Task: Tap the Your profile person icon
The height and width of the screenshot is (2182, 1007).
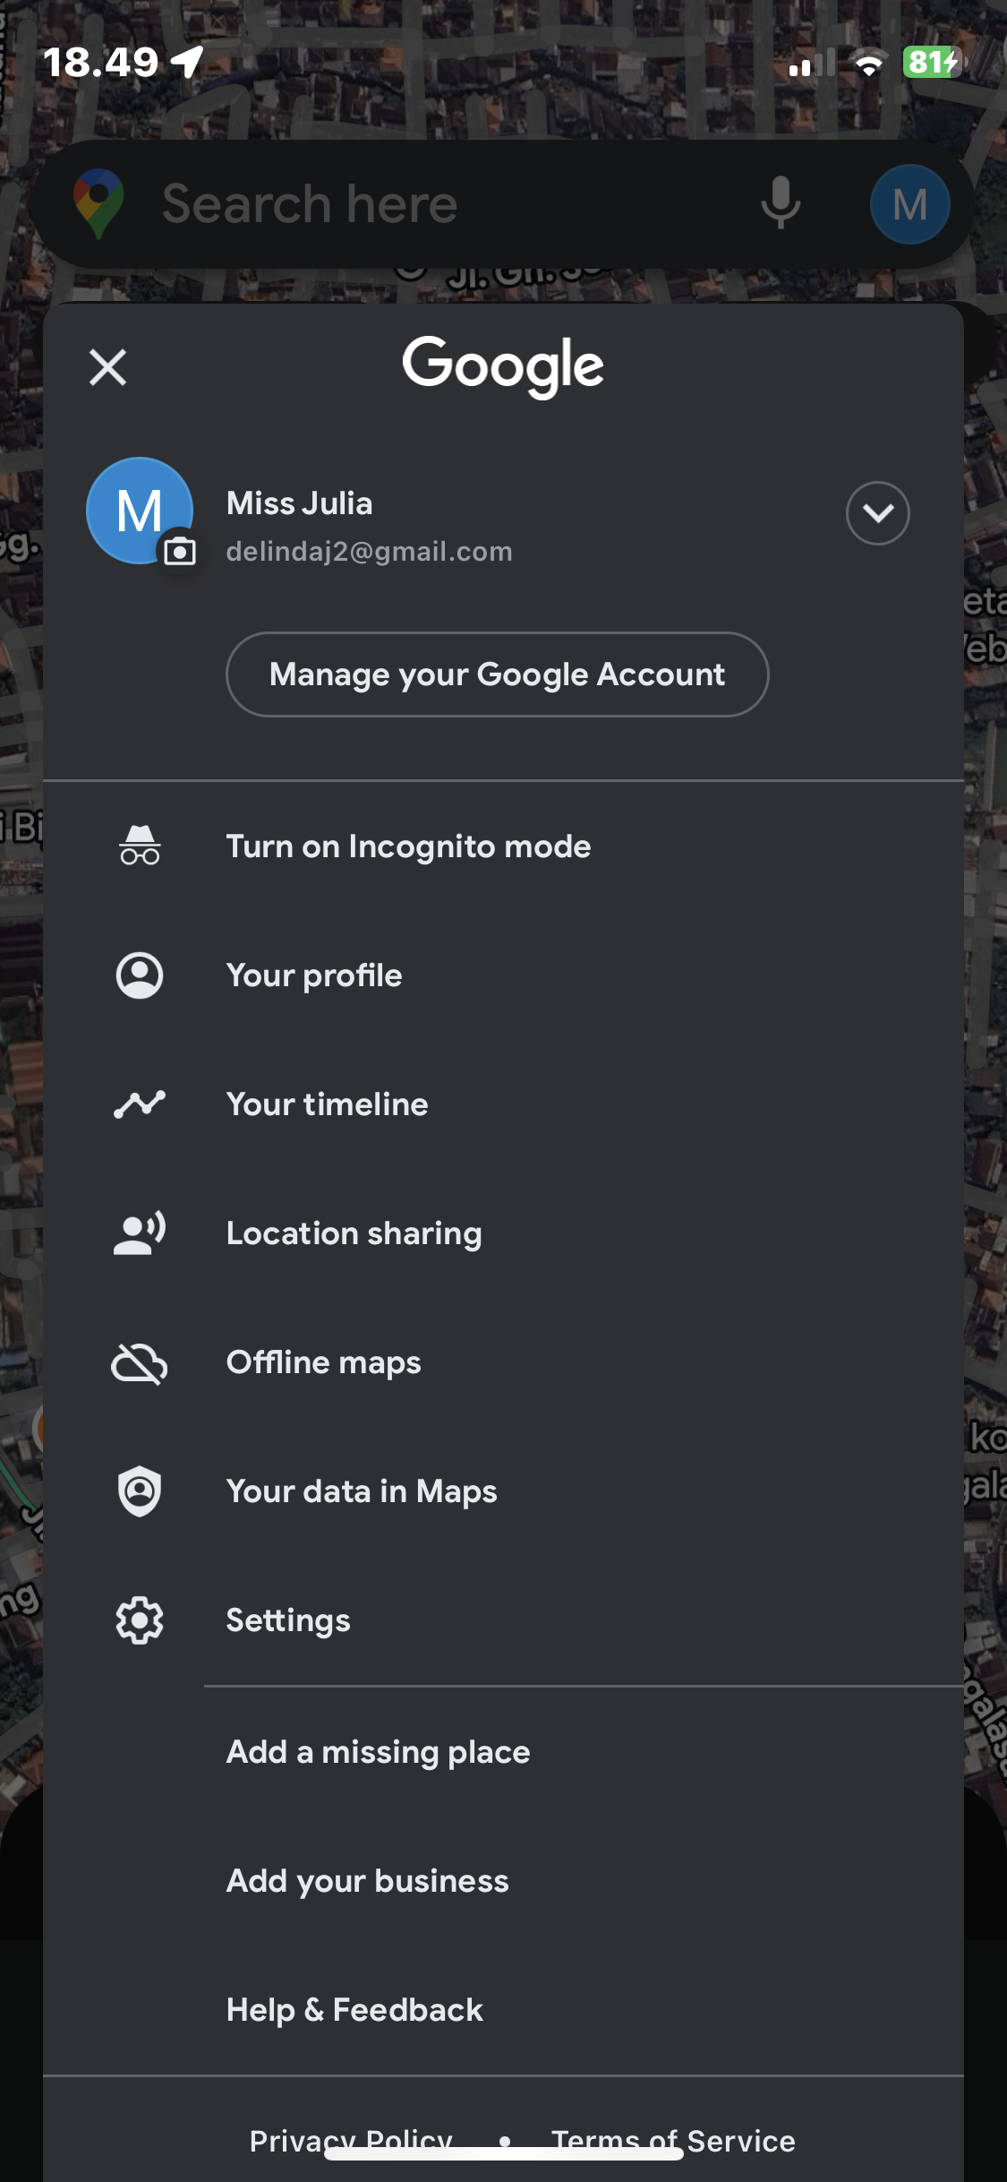Action: pos(140,975)
